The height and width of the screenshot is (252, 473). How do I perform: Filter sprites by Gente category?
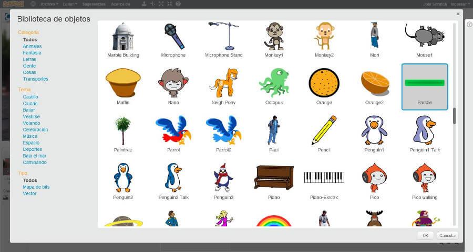click(x=29, y=66)
